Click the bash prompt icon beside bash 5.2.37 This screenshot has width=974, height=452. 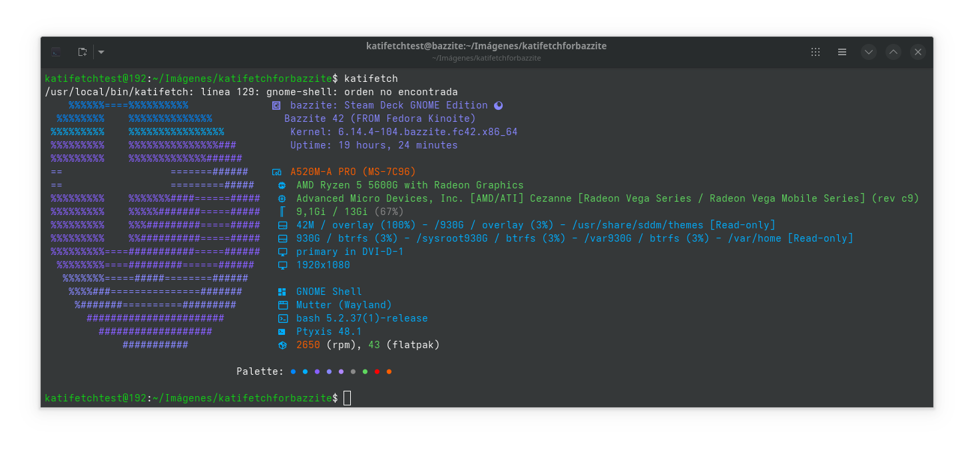click(x=282, y=318)
